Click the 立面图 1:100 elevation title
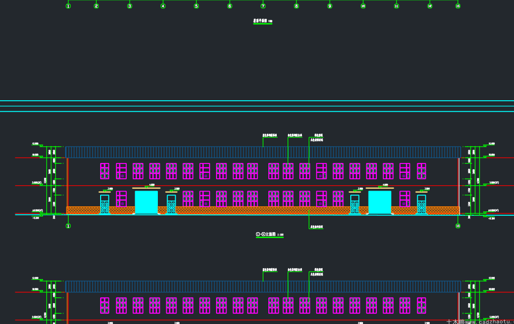The image size is (514, 324). click(x=270, y=235)
